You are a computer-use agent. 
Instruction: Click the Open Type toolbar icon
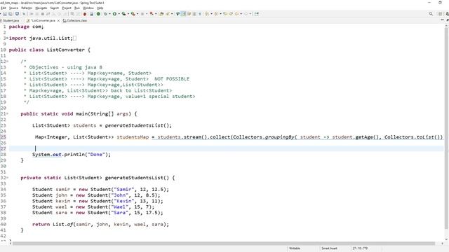point(161,14)
